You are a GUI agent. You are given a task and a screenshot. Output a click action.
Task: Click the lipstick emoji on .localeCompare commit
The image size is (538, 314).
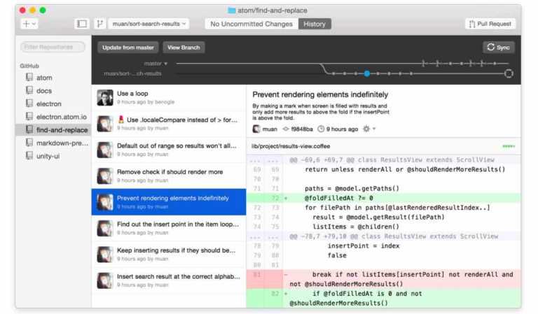(x=120, y=120)
